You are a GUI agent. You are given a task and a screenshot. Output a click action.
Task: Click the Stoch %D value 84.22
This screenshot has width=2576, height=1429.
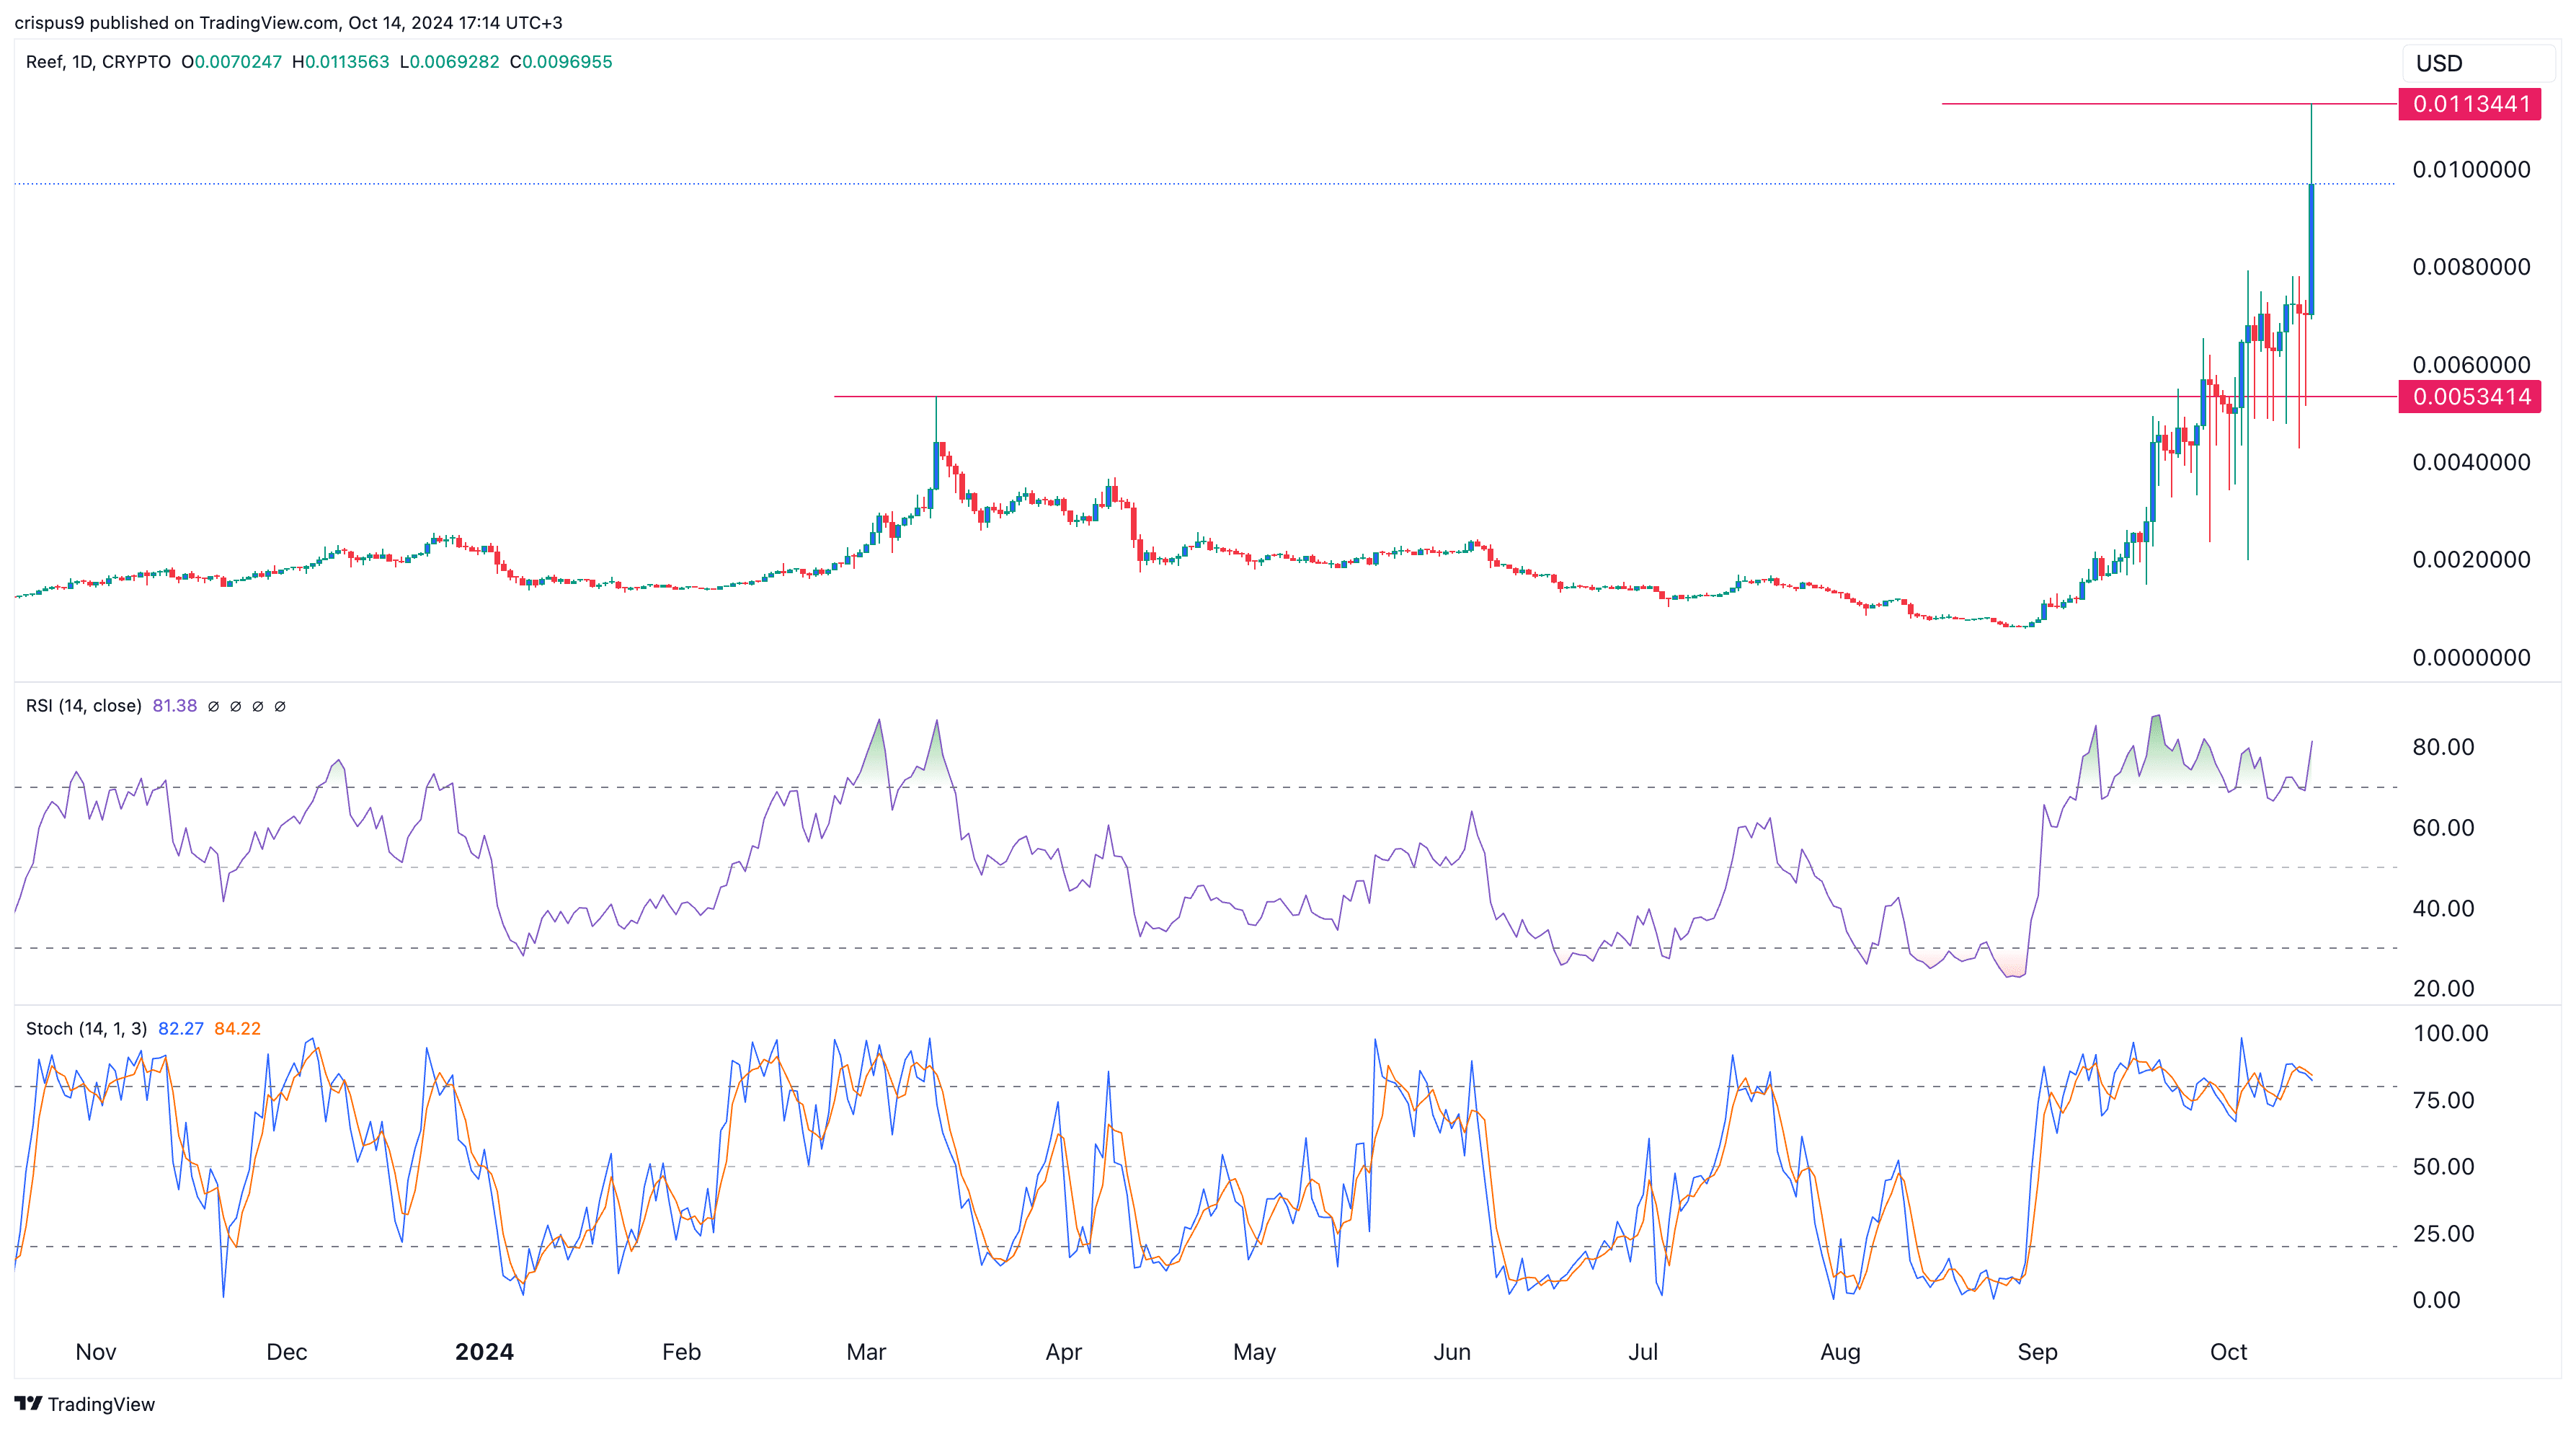click(237, 1029)
